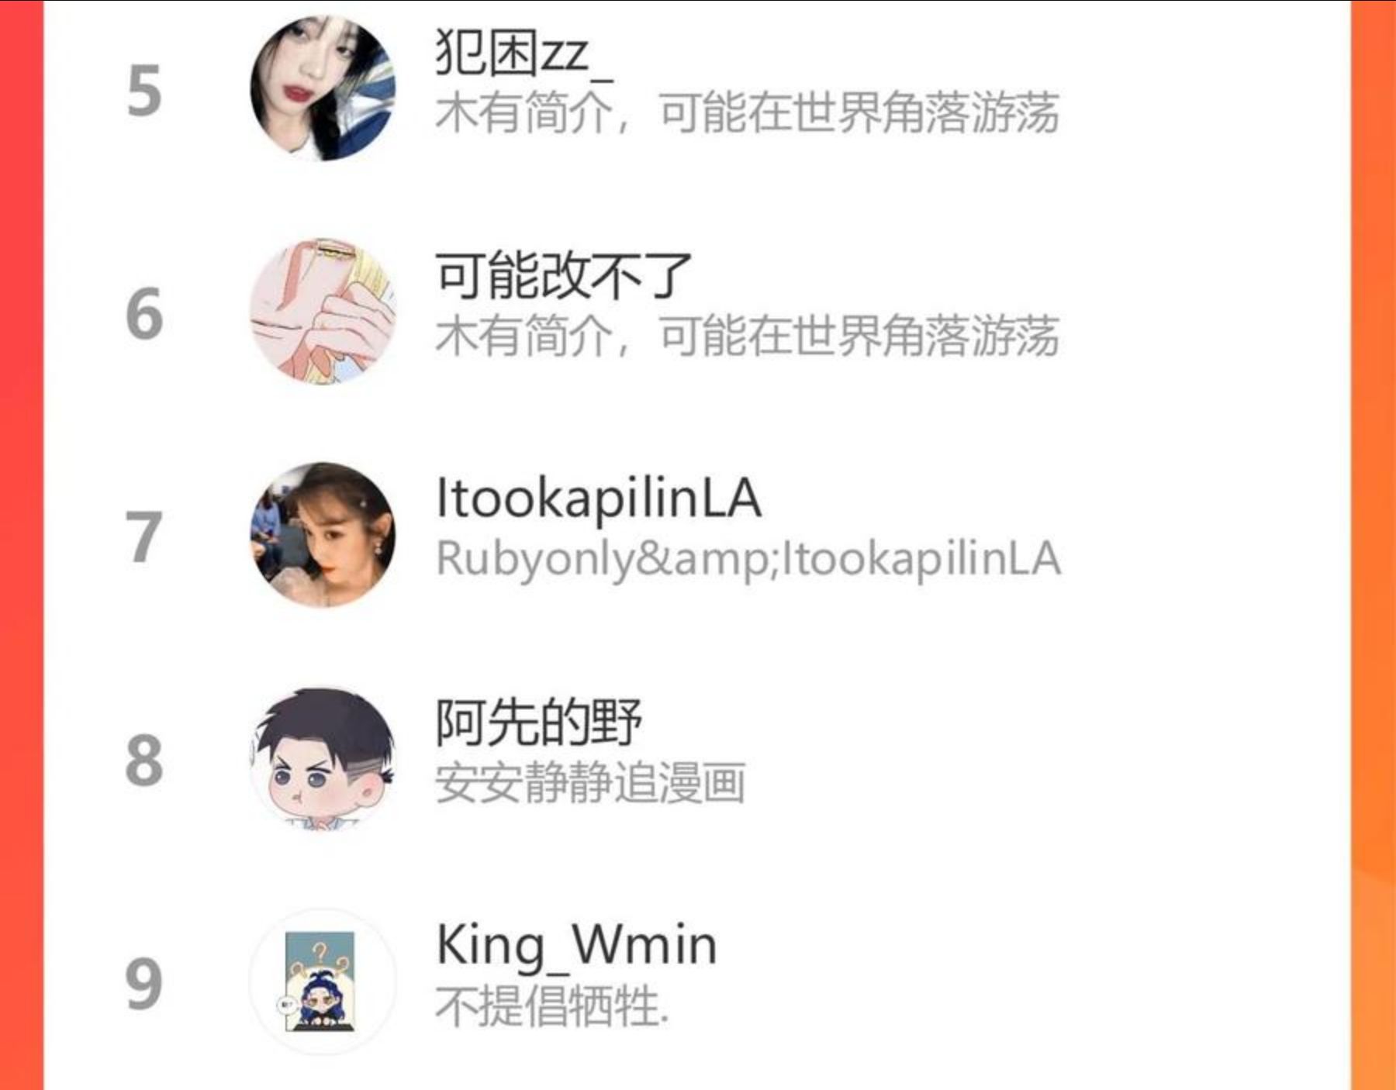Tap ItookapilinLA's profile photo
1396x1090 pixels.
pyautogui.click(x=323, y=534)
